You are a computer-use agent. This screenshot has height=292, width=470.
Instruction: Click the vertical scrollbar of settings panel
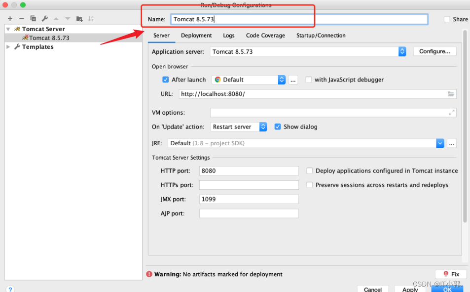point(465,126)
